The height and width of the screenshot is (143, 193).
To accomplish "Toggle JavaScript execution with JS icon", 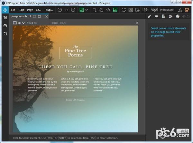I will [115, 10].
